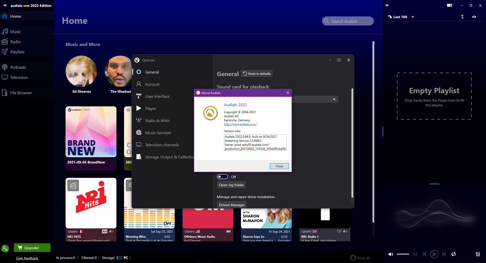
Task: Select Music Services options category
Action: pos(158,133)
